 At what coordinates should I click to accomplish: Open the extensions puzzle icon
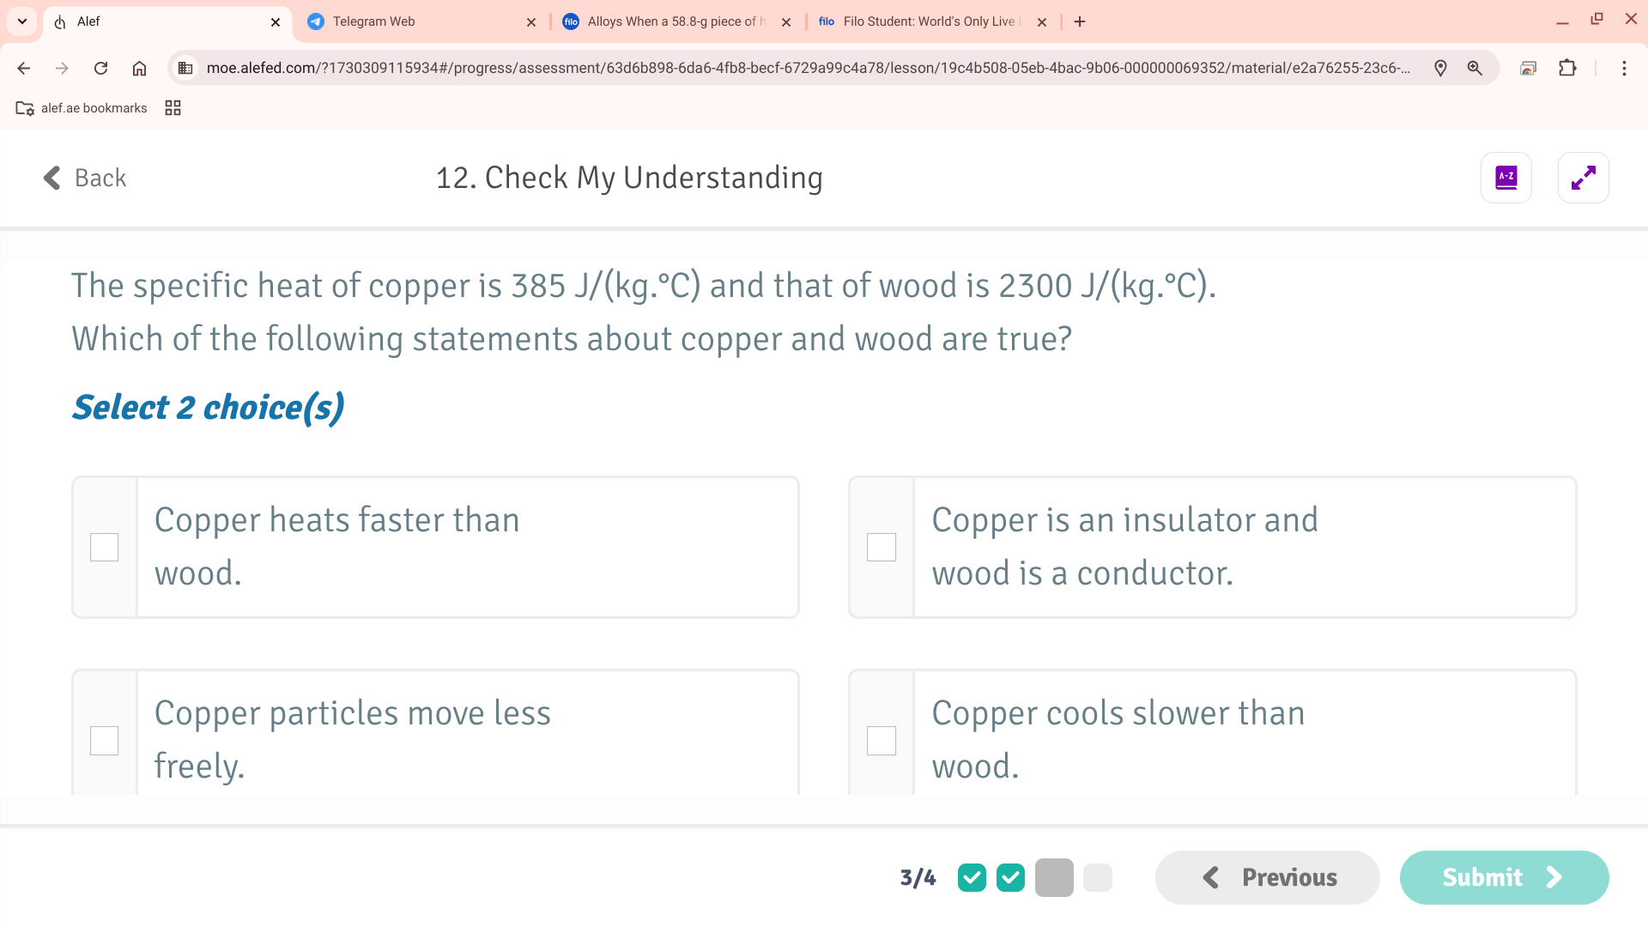[1567, 68]
